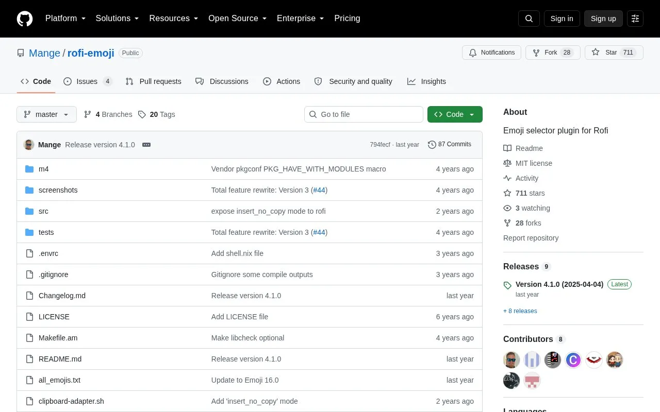Viewport: 660px width, 412px height.
Task: Open the README.md file
Action: [60, 359]
